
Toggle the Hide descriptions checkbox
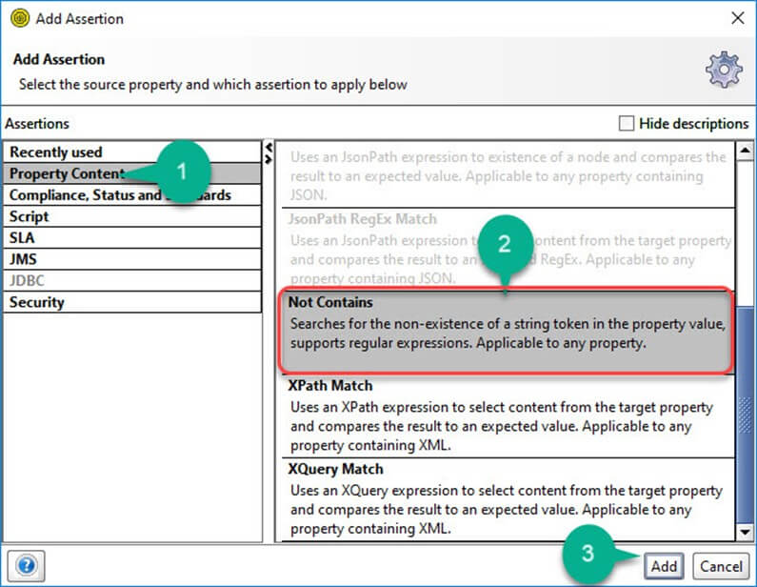pos(627,123)
